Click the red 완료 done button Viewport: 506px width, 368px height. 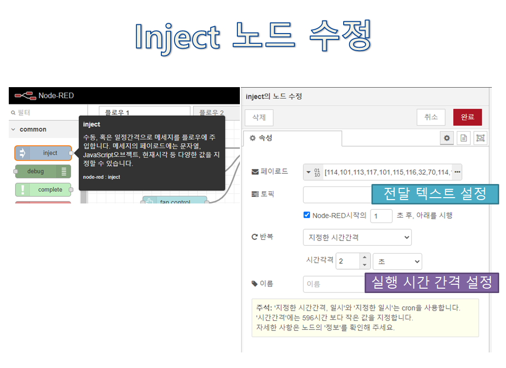[467, 117]
